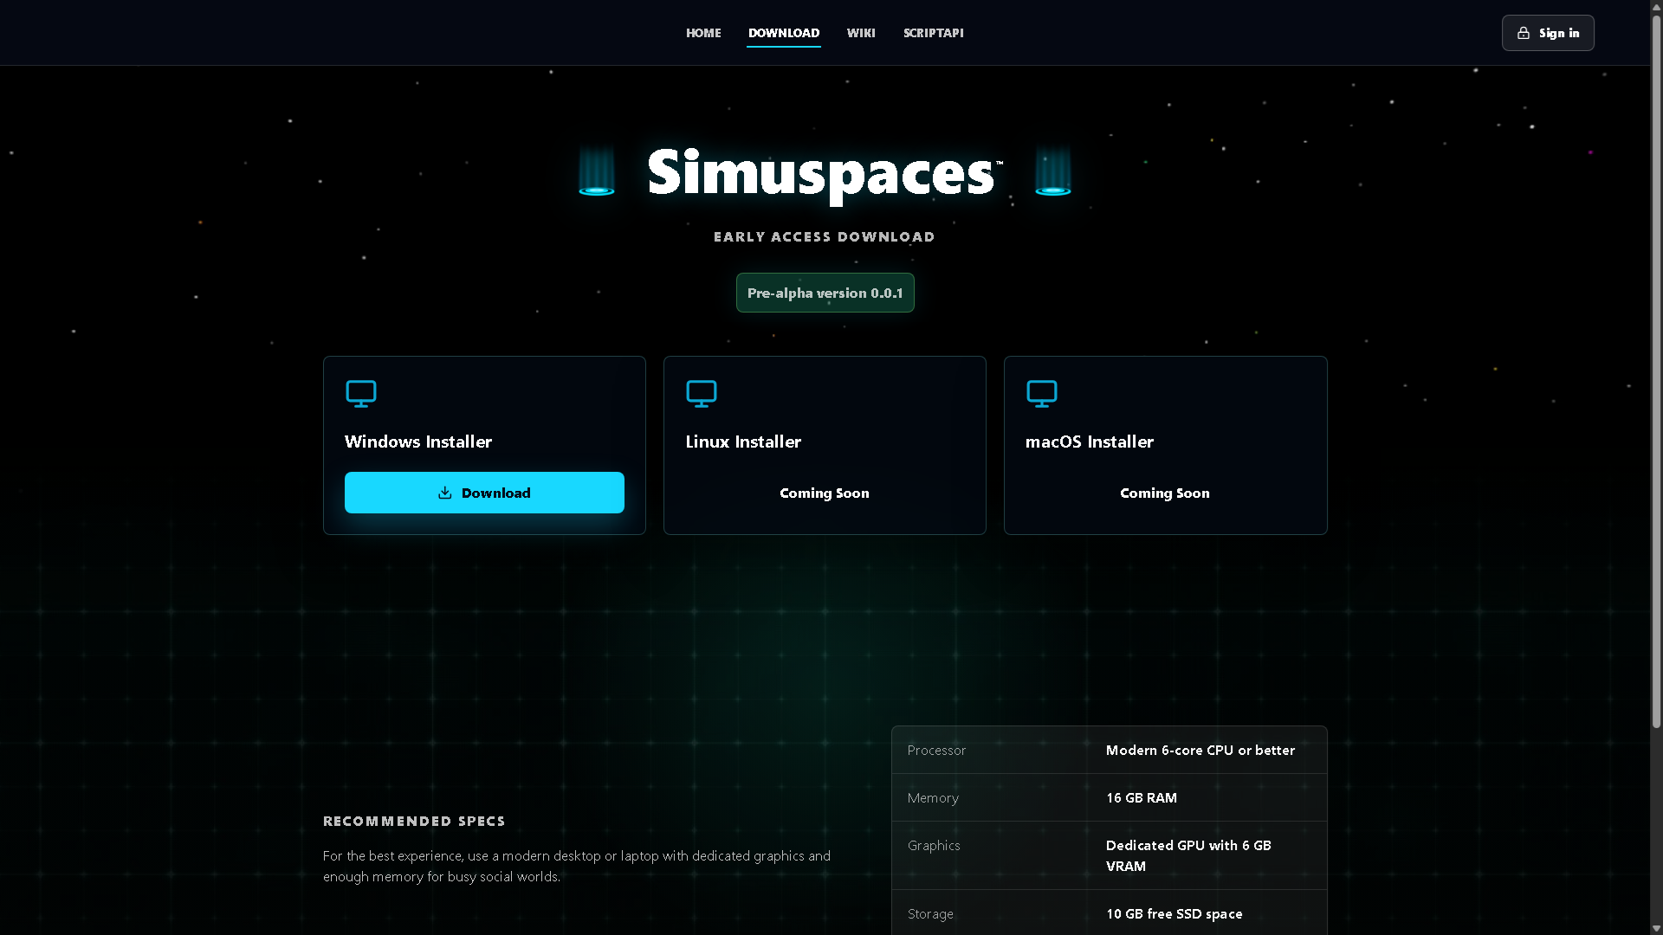
Task: Click the Windows Installer heading
Action: 418,442
